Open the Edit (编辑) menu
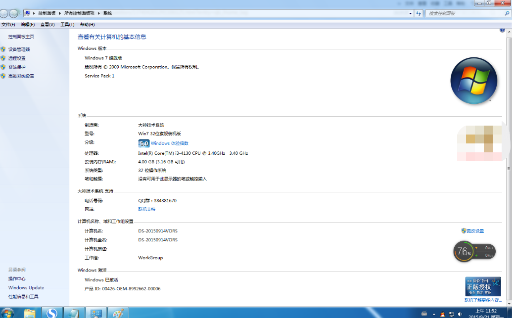 28,25
